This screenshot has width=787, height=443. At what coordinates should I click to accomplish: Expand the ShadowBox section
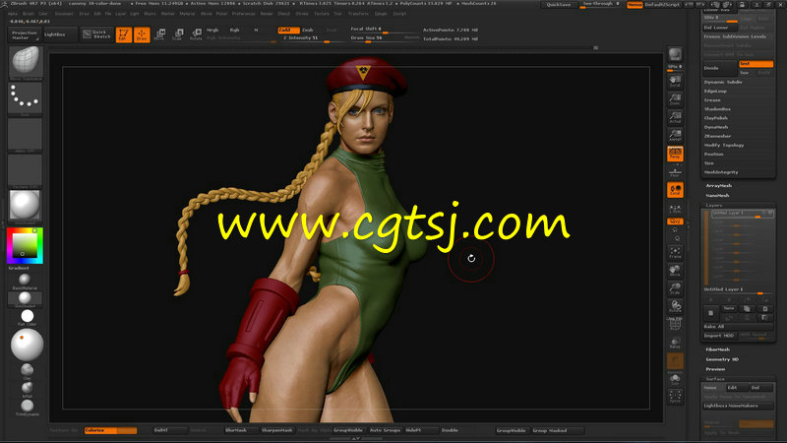[717, 109]
